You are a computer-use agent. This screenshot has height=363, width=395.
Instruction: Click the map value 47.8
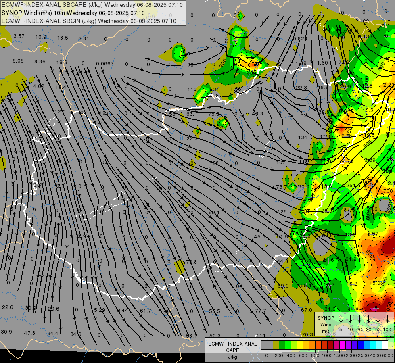click(29, 333)
